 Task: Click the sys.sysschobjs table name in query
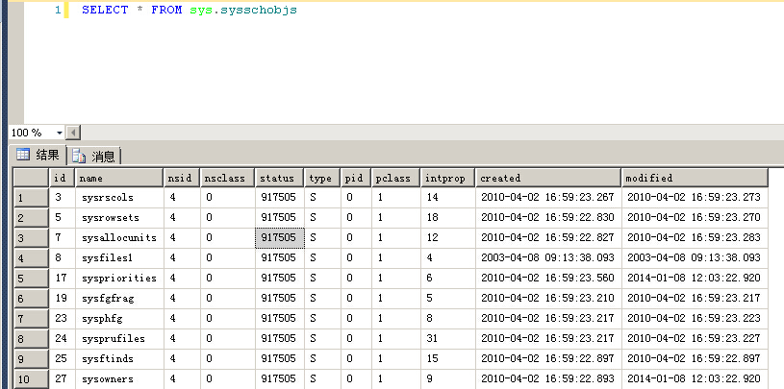243,10
